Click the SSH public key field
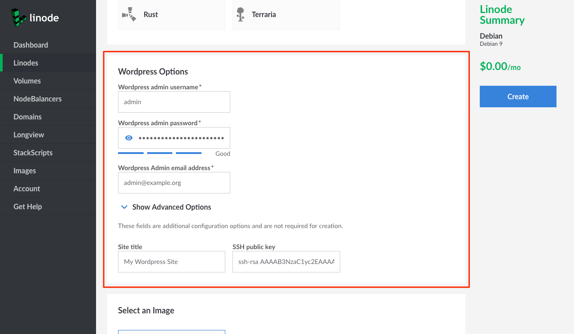Screen dimensions: 574x334 (286, 262)
